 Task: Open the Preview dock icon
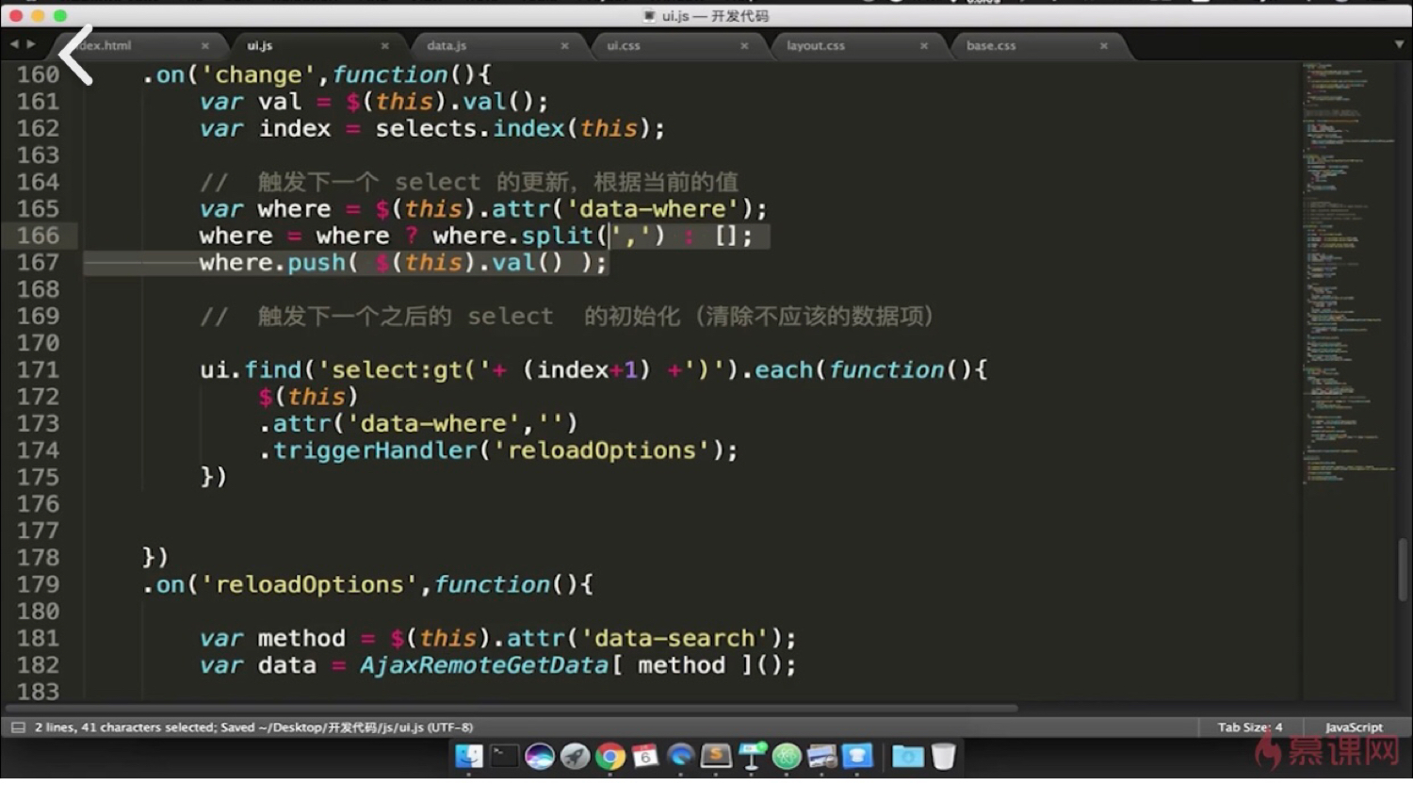[x=821, y=756]
